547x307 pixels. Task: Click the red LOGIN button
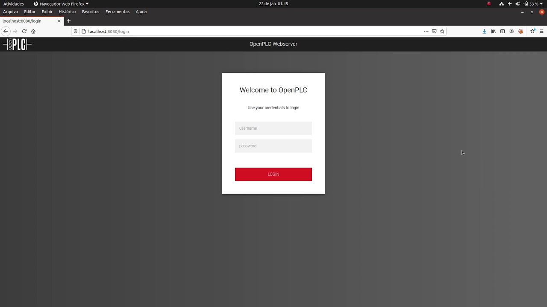tap(273, 174)
